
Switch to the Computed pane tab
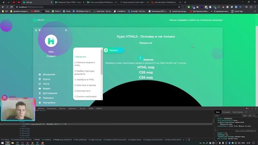tap(226, 112)
